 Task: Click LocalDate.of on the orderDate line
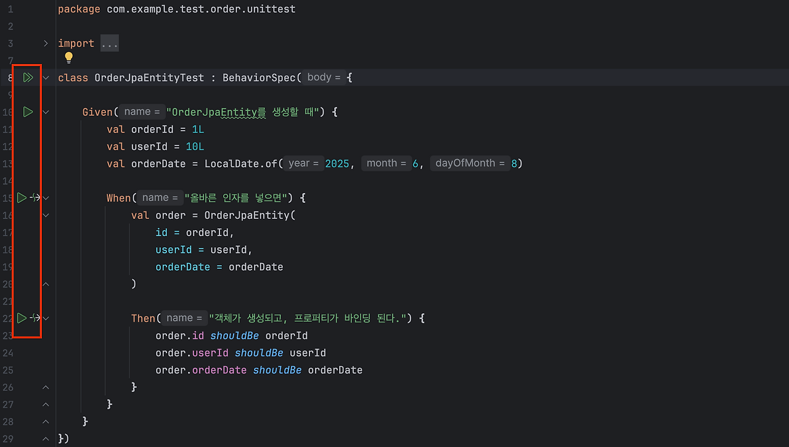pos(240,164)
